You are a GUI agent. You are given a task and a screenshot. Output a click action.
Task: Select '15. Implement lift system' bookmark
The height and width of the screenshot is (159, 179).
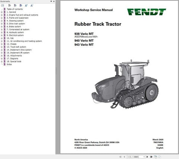18,53
